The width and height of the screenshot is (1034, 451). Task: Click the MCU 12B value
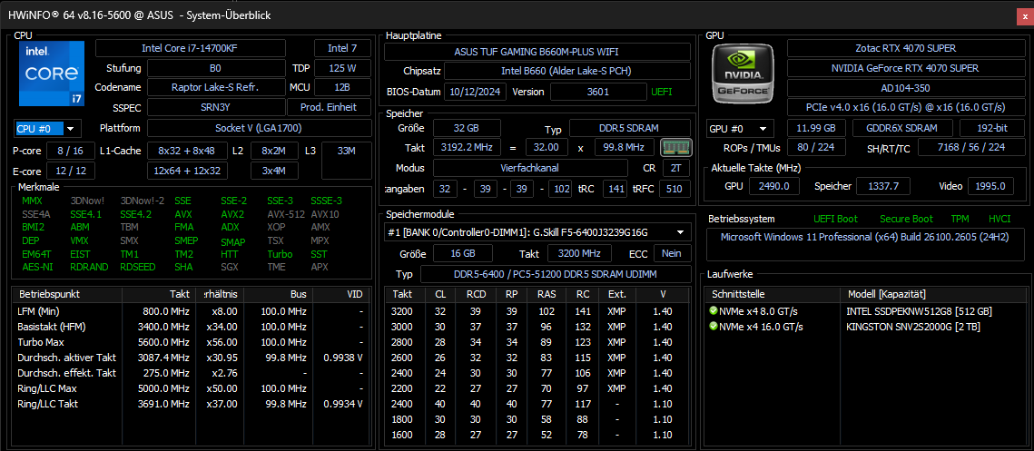(x=342, y=87)
